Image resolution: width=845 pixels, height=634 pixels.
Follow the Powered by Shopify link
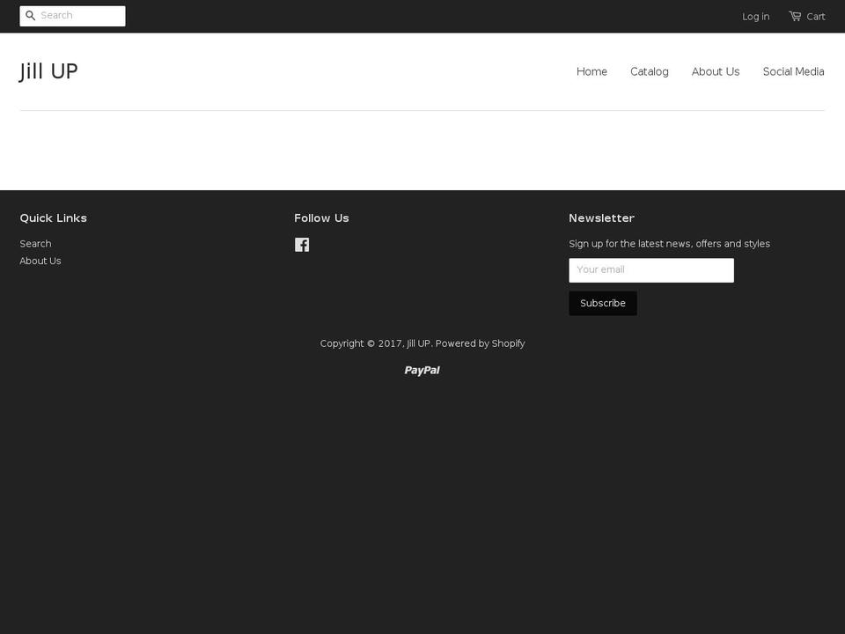(x=481, y=343)
